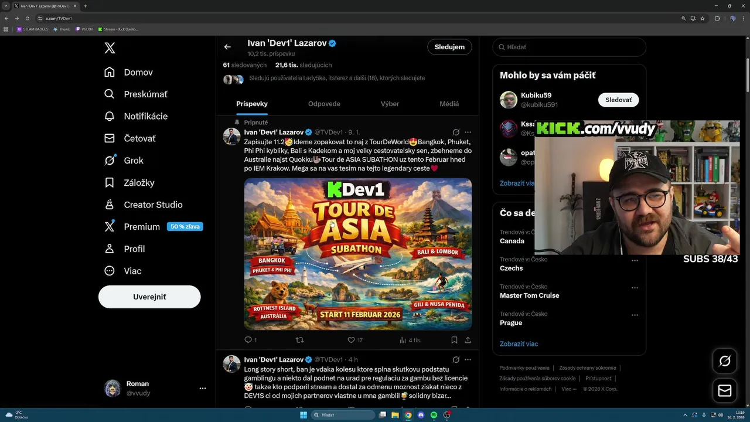Open Profil page

pos(125,249)
